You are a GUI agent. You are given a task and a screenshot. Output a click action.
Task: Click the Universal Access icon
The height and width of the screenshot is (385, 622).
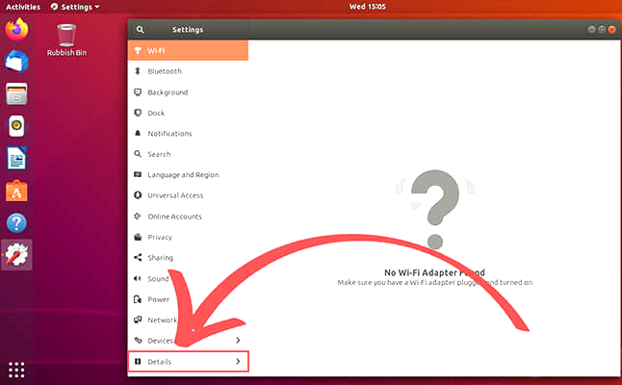(x=138, y=195)
